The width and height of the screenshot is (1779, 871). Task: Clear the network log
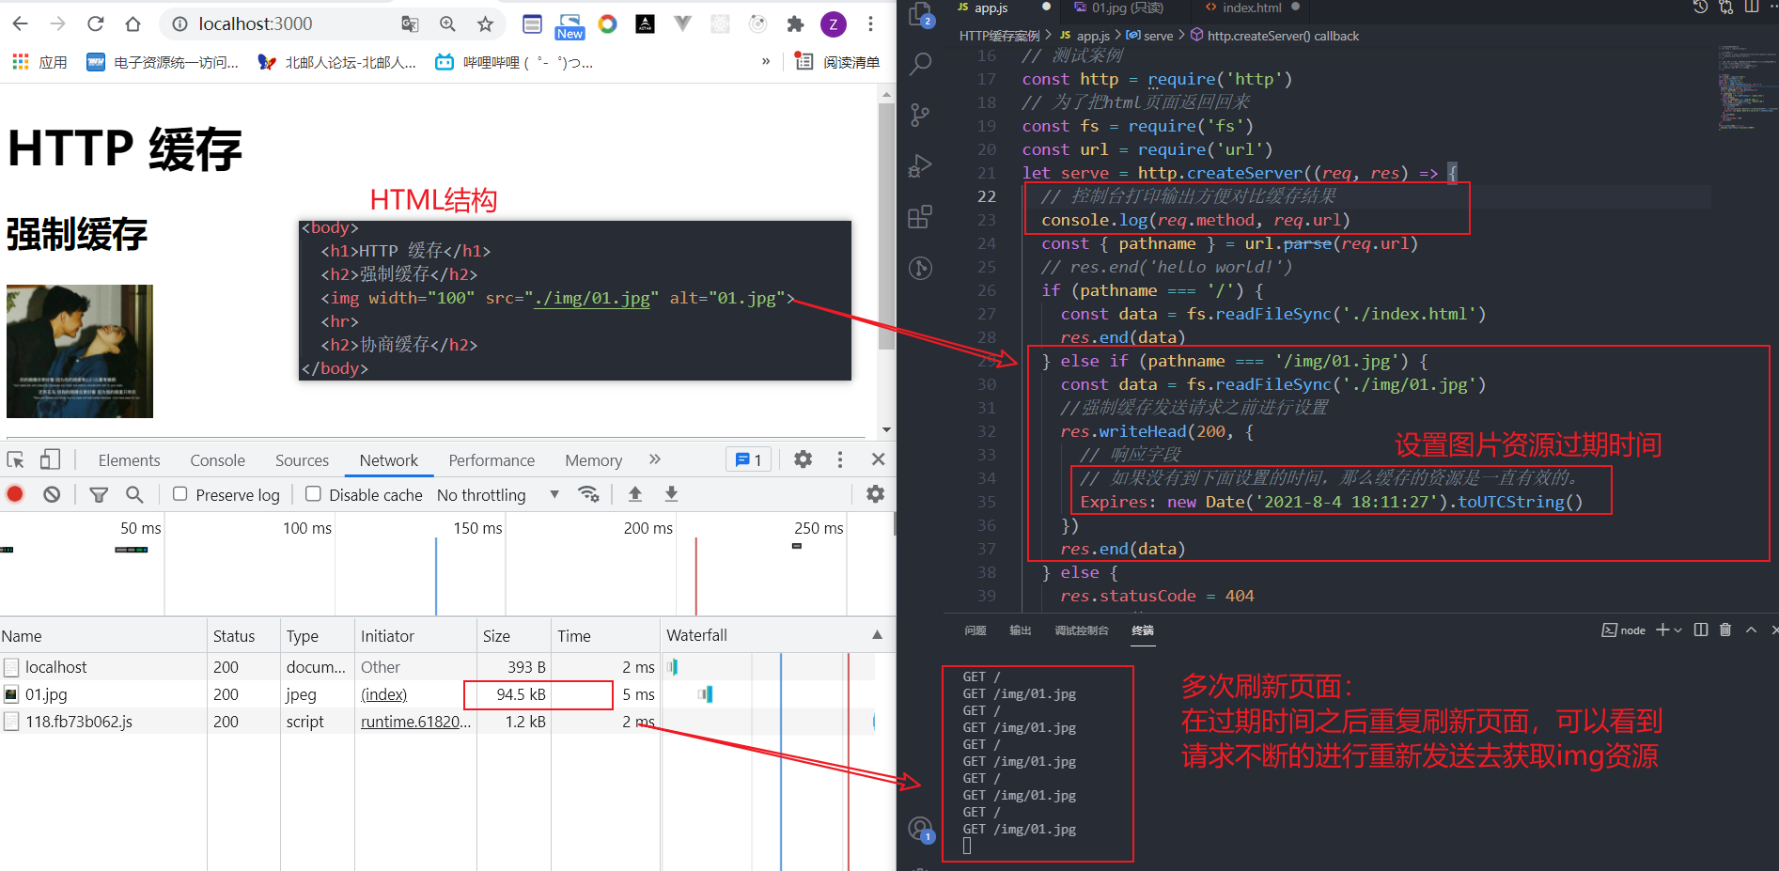[x=52, y=494]
